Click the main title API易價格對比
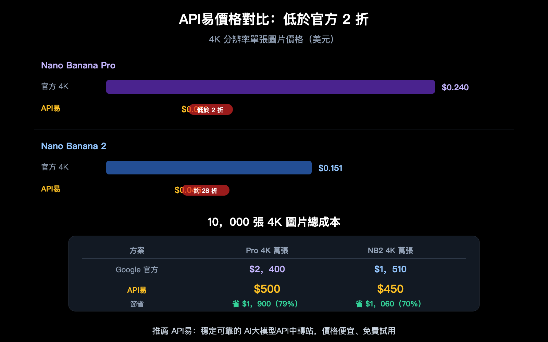 (x=274, y=20)
